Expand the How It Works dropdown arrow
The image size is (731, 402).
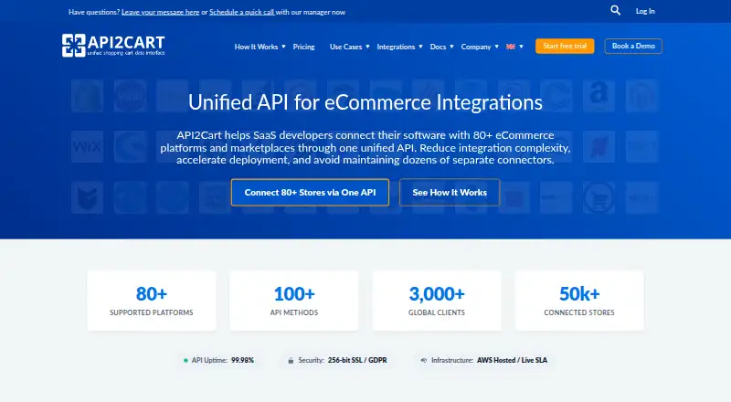(x=283, y=47)
